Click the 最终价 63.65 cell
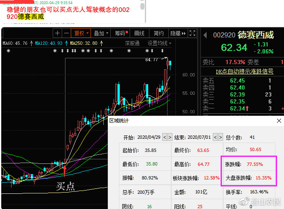The width and height of the screenshot is (284, 209). [197, 150]
